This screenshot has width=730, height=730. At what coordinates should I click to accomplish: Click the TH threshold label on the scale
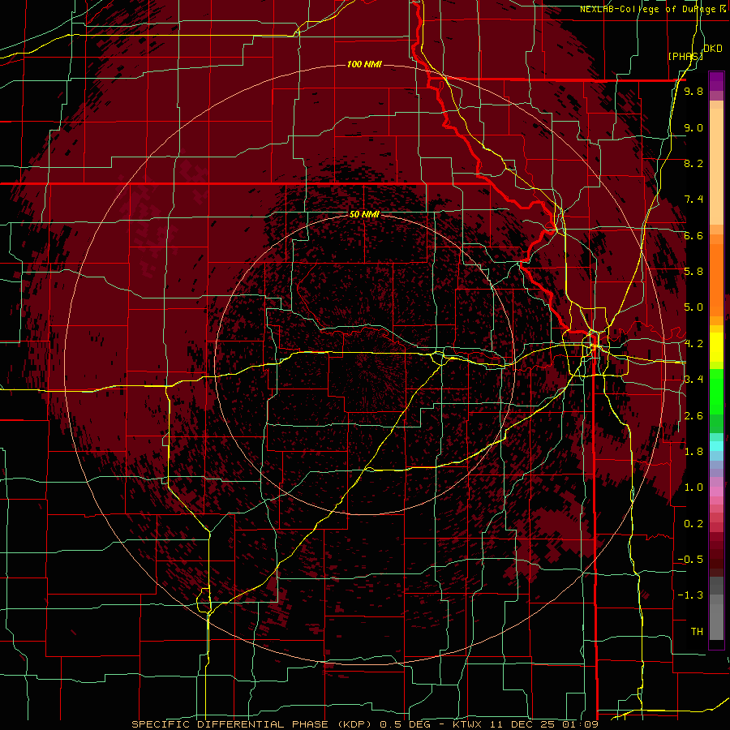(x=697, y=632)
